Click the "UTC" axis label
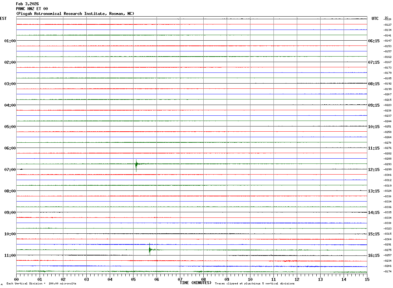This screenshot has width=393, height=288. [x=375, y=19]
